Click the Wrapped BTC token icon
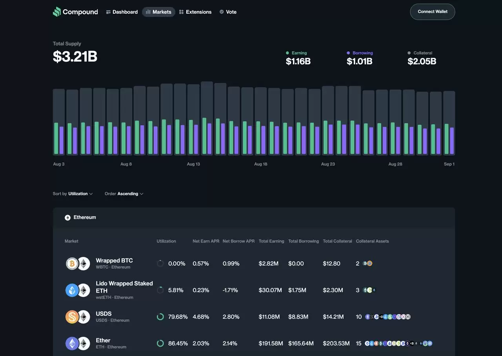The height and width of the screenshot is (356, 502). click(x=72, y=264)
